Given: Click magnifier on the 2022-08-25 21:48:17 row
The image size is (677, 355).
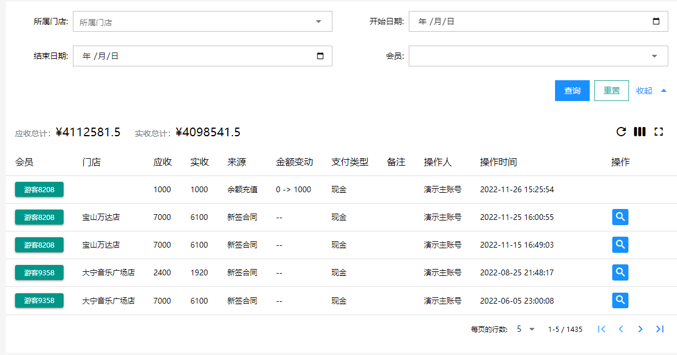Looking at the screenshot, I should 620,272.
